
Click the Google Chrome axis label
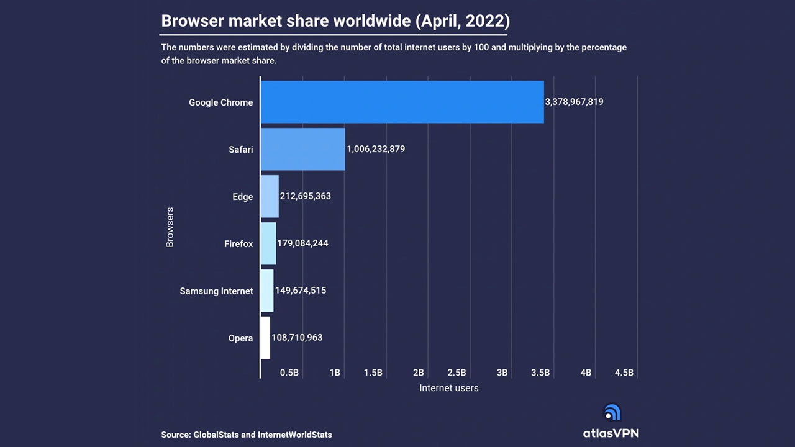click(220, 102)
